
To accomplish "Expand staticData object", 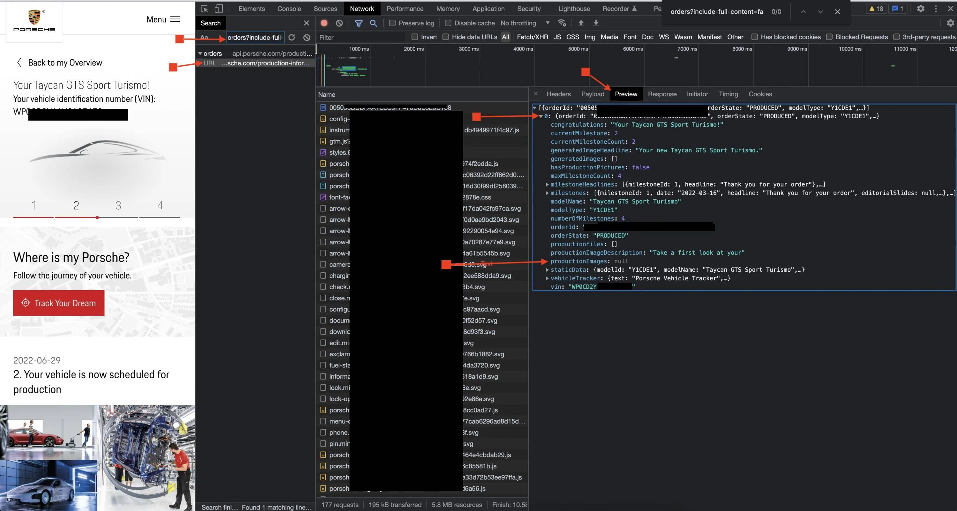I will tap(547, 270).
